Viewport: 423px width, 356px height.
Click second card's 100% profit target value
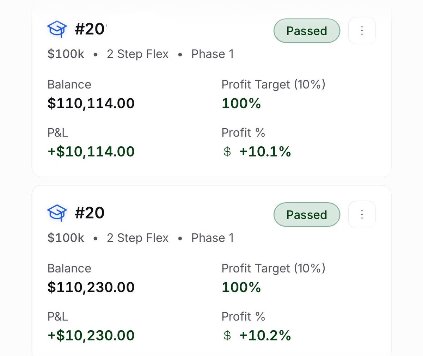pyautogui.click(x=241, y=287)
